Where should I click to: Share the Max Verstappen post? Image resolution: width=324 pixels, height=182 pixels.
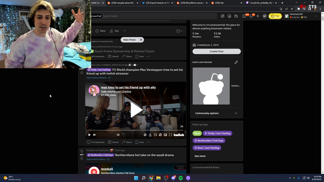tap(127, 142)
